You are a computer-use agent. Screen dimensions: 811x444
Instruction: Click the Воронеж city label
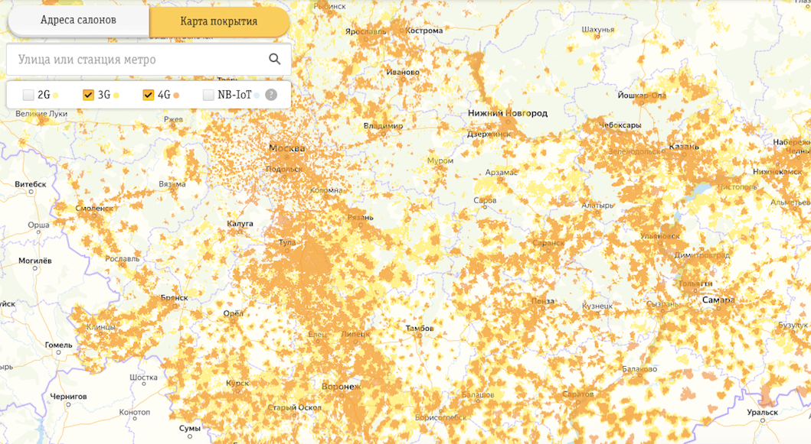[342, 386]
